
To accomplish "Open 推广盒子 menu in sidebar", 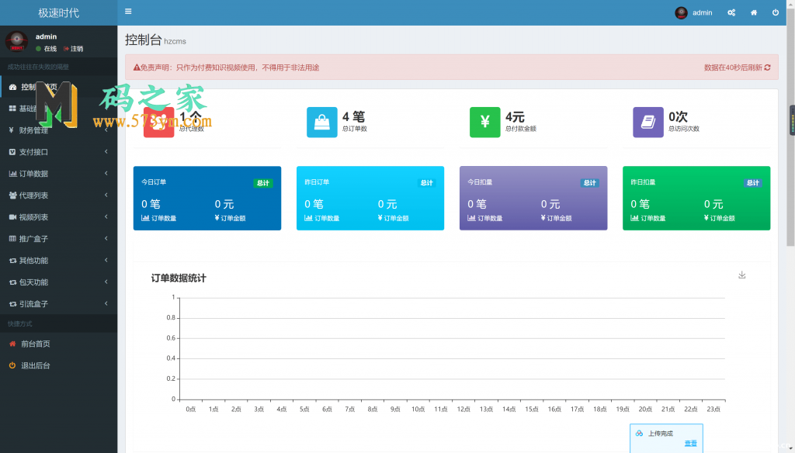I will (x=58, y=239).
